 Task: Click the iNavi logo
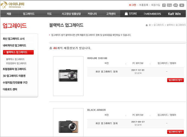(12, 5)
